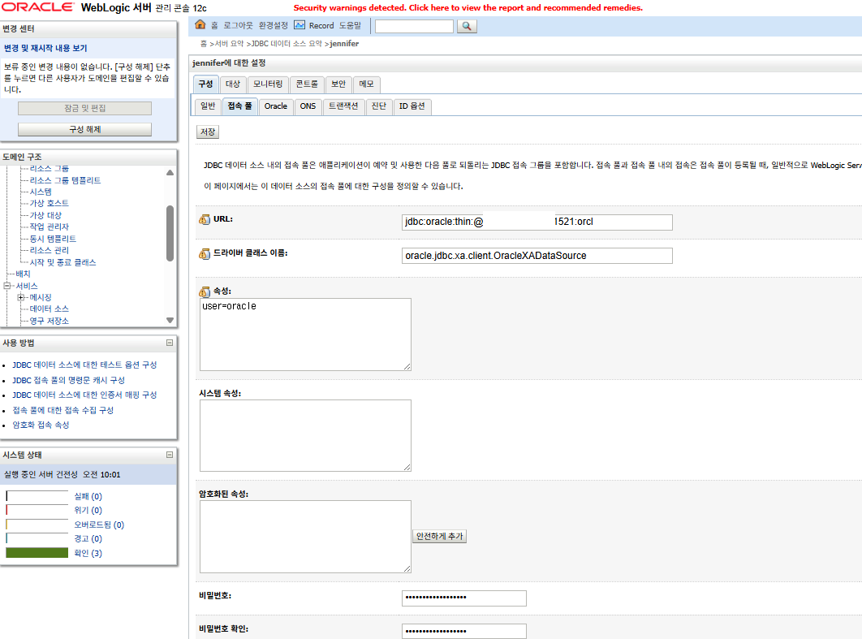The height and width of the screenshot is (639, 862).
Task: Select the Oracle sub-tab
Action: coord(275,106)
